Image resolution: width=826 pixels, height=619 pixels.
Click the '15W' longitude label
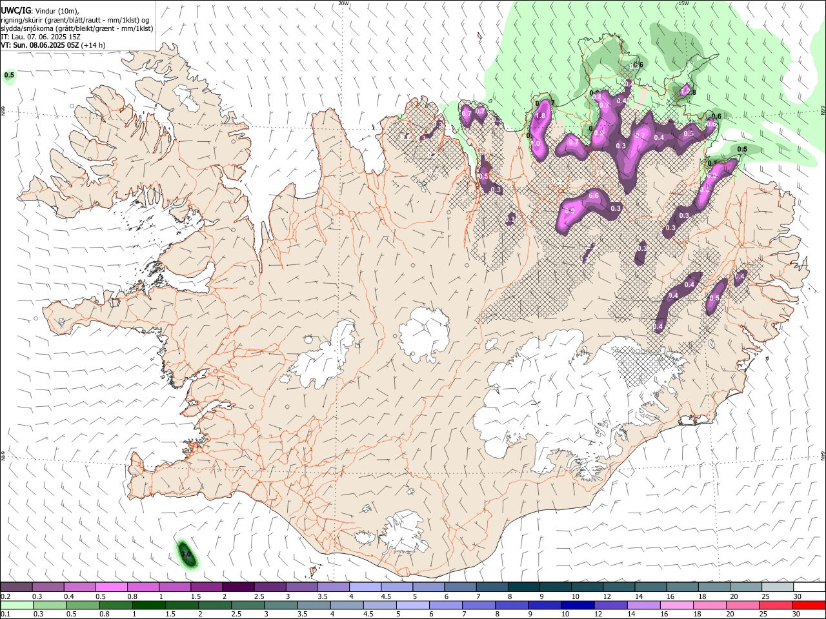(x=683, y=3)
